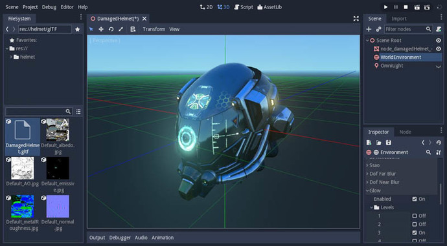This screenshot has width=447, height=246.
Task: Toggle Glow Level 2 checkbox
Action: [x=415, y=225]
